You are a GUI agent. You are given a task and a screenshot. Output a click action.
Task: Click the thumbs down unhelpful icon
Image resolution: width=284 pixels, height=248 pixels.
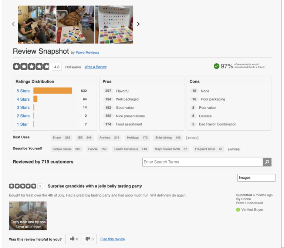[88, 239]
